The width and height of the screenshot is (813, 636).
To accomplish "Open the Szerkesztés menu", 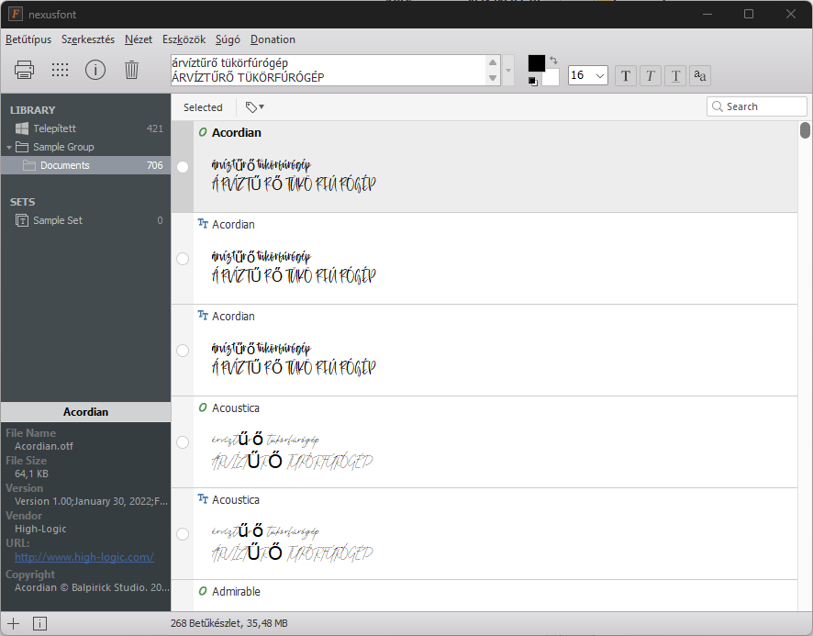I will pos(88,39).
